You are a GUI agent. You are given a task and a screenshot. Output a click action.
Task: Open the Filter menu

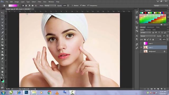39,2
